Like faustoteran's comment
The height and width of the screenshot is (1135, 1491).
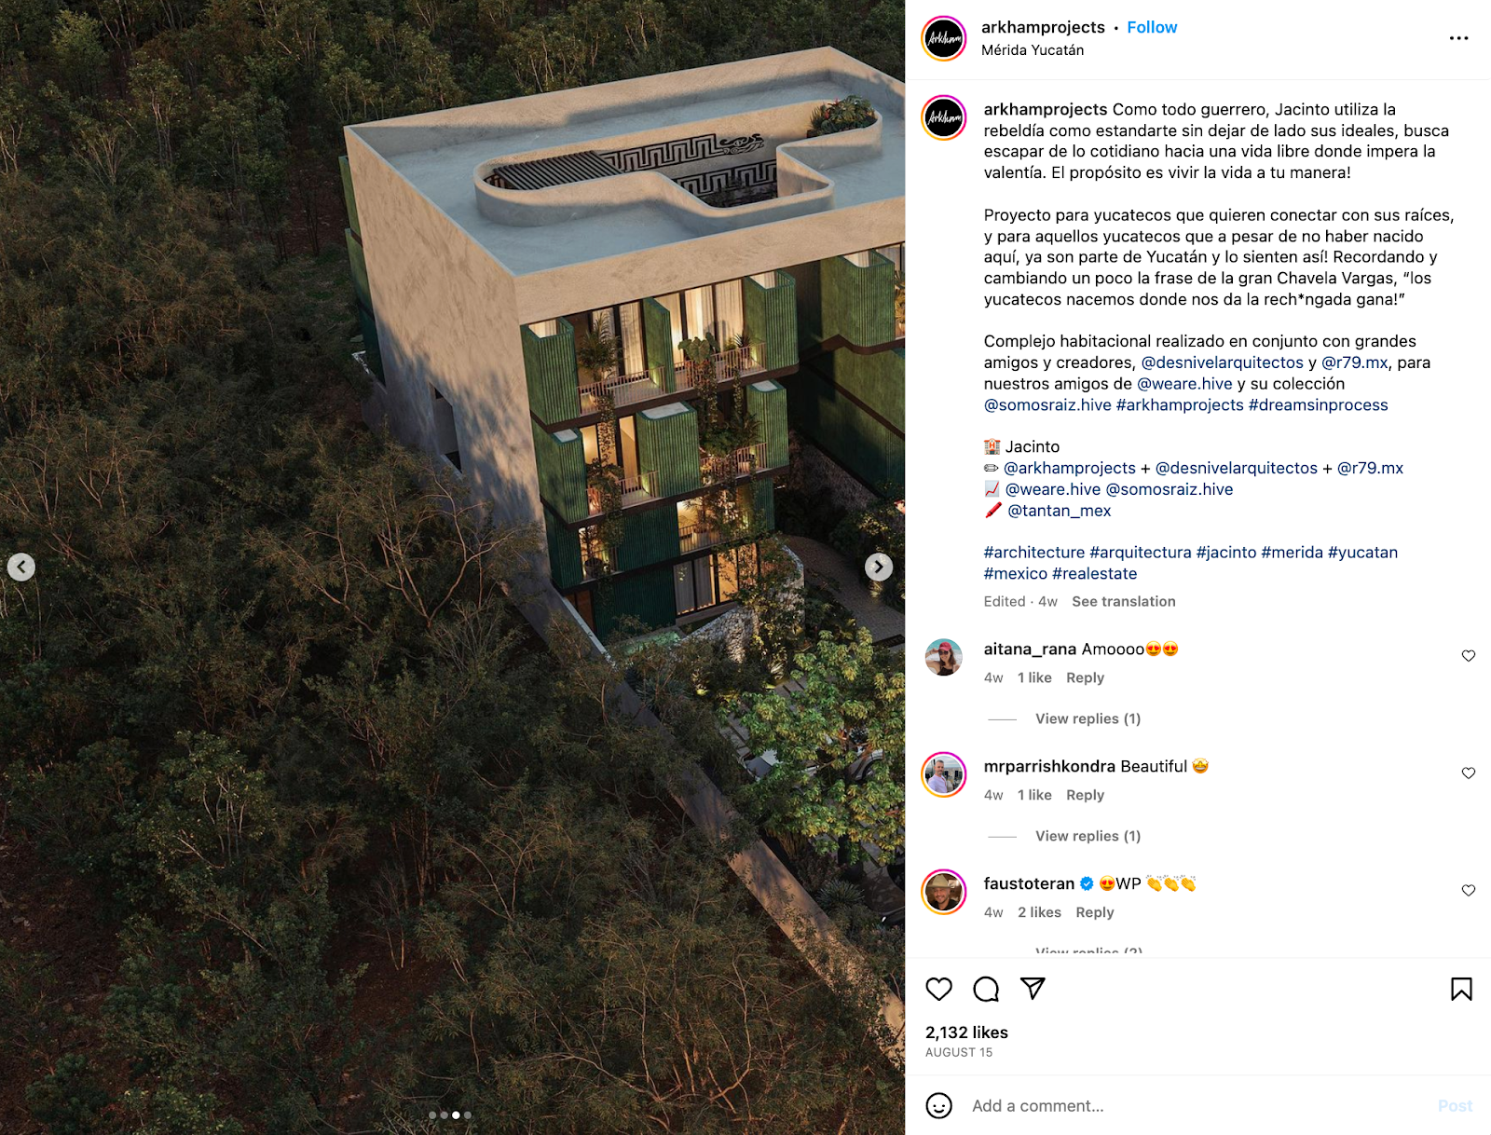tap(1469, 891)
